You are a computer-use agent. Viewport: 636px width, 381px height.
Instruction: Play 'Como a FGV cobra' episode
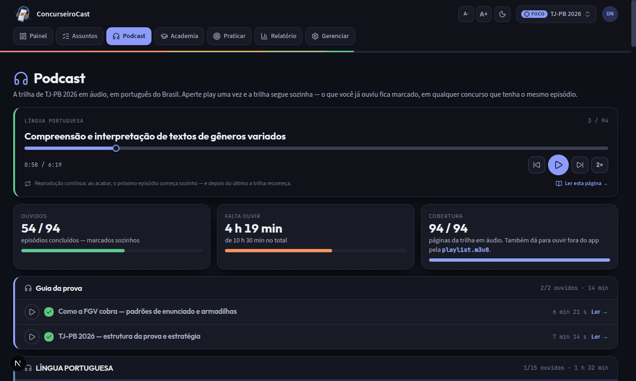(32, 312)
